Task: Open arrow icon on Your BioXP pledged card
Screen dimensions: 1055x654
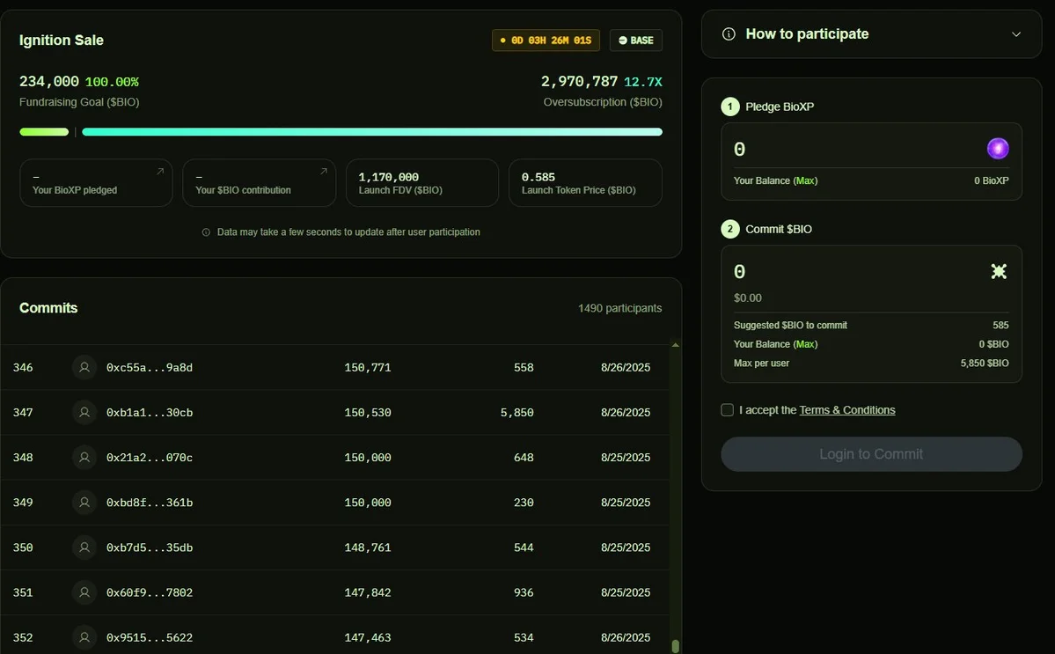Action: (160, 172)
